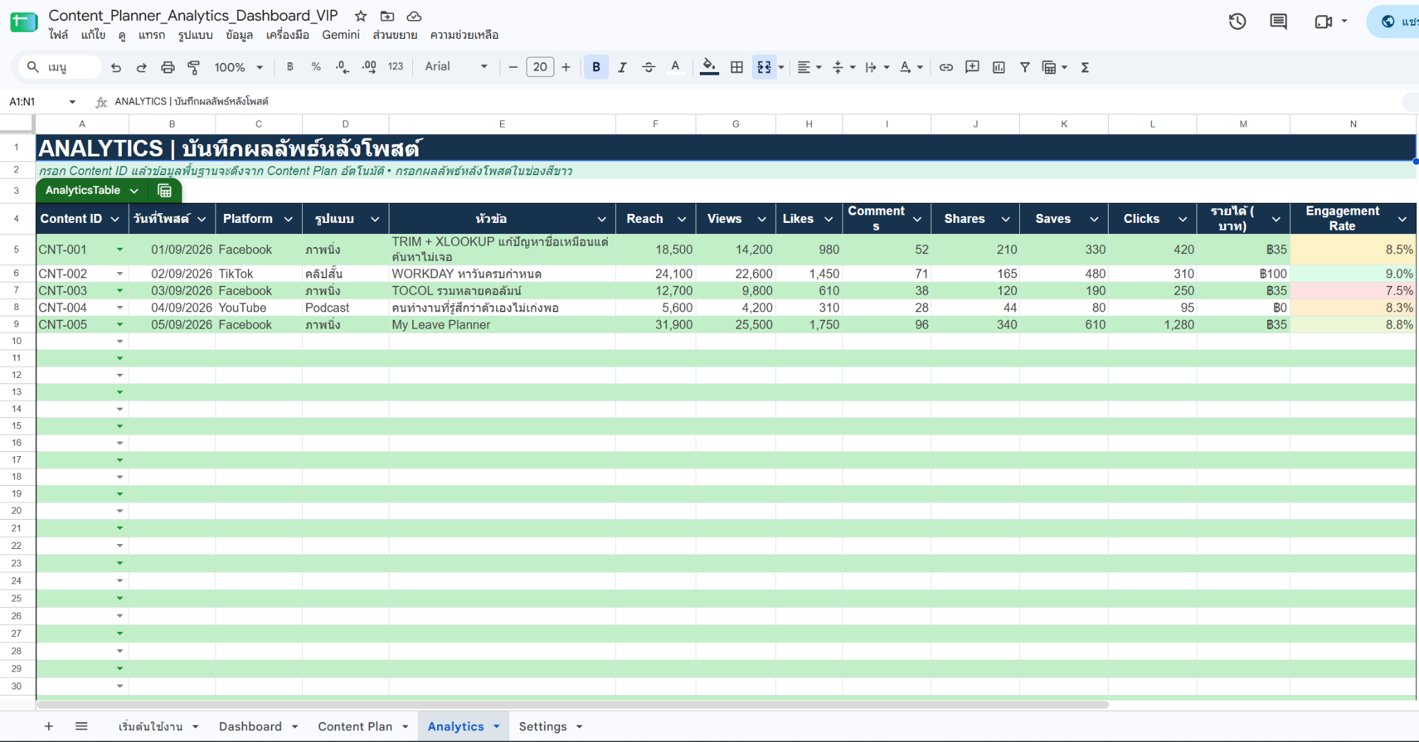The height and width of the screenshot is (742, 1419).
Task: Open the Gemini menu
Action: coord(341,35)
